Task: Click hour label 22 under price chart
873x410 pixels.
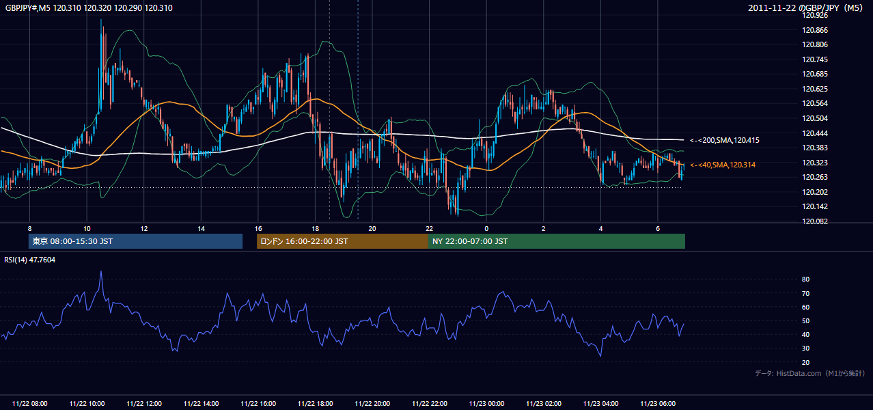Action: (x=429, y=228)
